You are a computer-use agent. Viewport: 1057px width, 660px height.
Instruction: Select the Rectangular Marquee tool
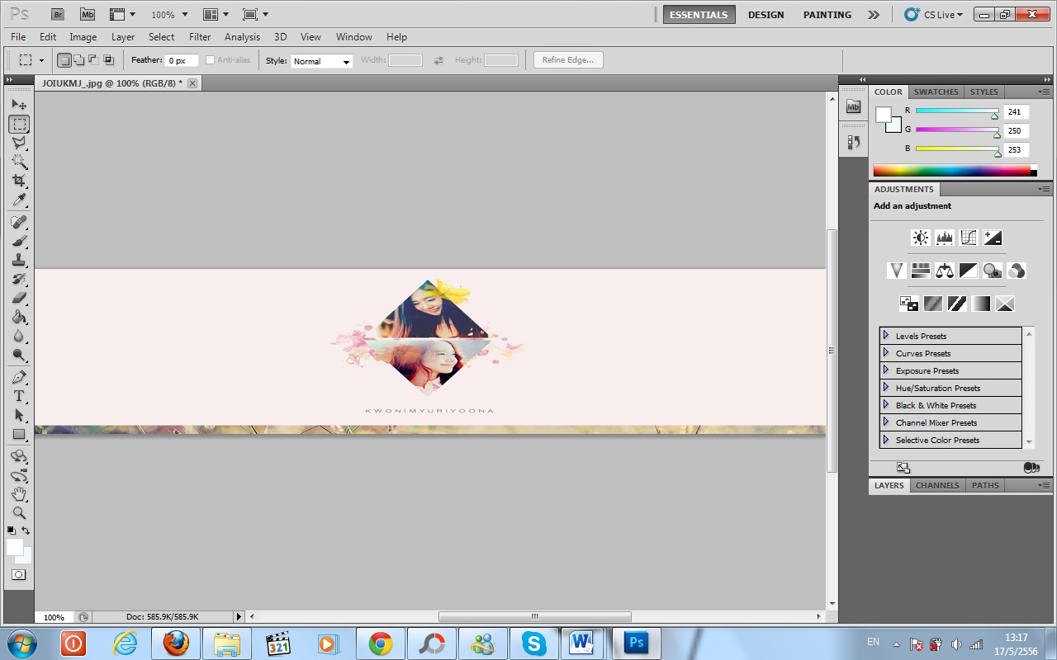(x=19, y=124)
